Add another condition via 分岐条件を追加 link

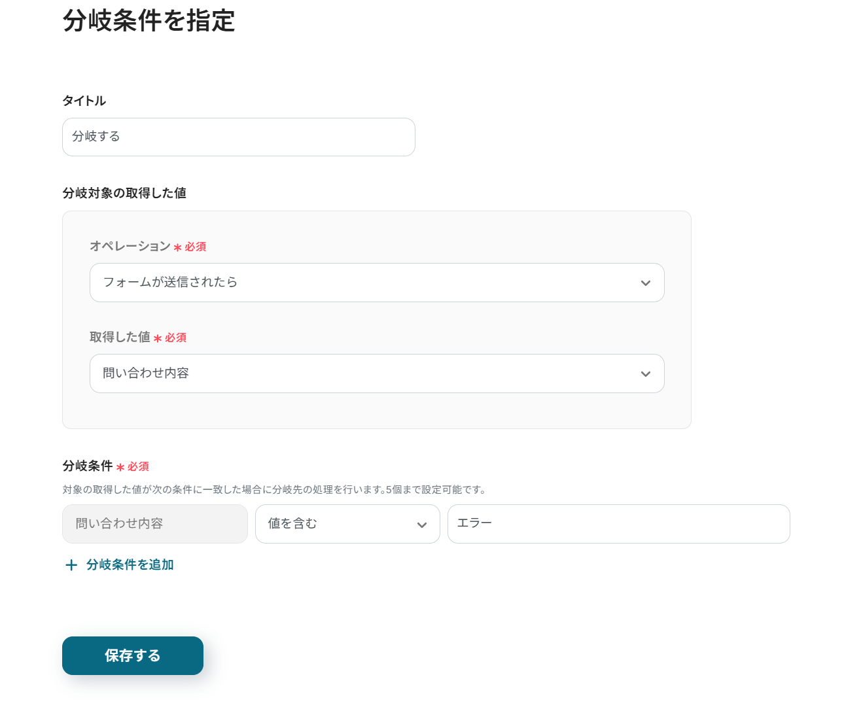point(130,564)
